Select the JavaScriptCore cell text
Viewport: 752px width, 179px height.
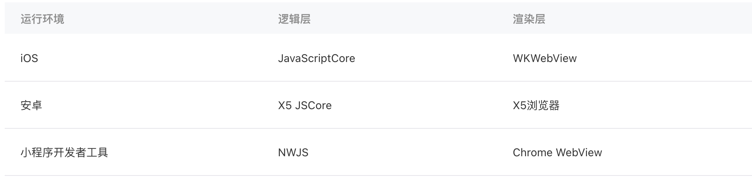[316, 58]
